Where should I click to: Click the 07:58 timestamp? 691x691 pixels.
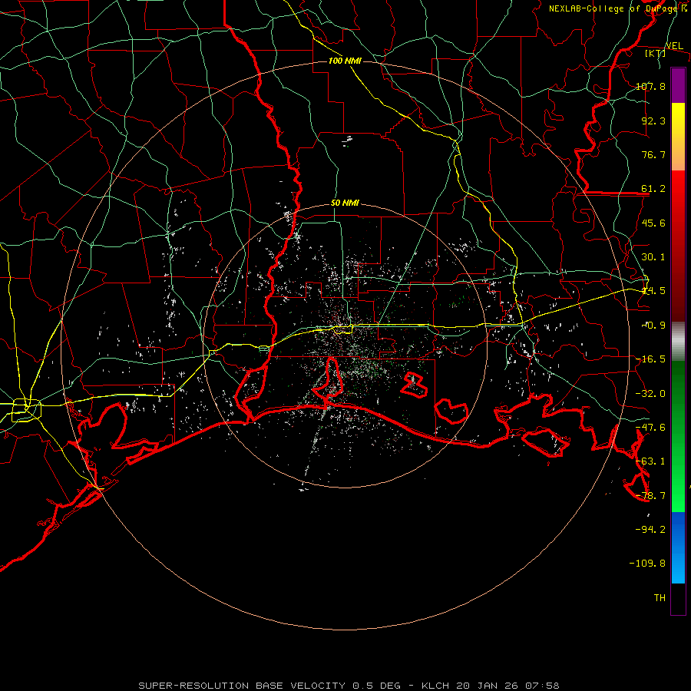tap(541, 686)
